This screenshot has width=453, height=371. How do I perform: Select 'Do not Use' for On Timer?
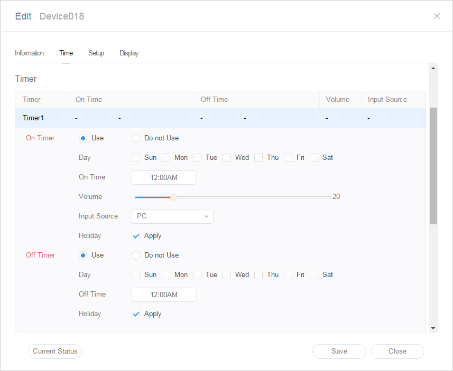tap(136, 138)
